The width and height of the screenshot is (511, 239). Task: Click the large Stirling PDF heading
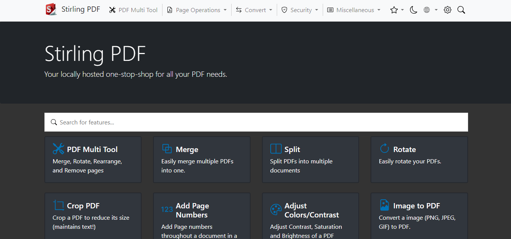coord(95,54)
